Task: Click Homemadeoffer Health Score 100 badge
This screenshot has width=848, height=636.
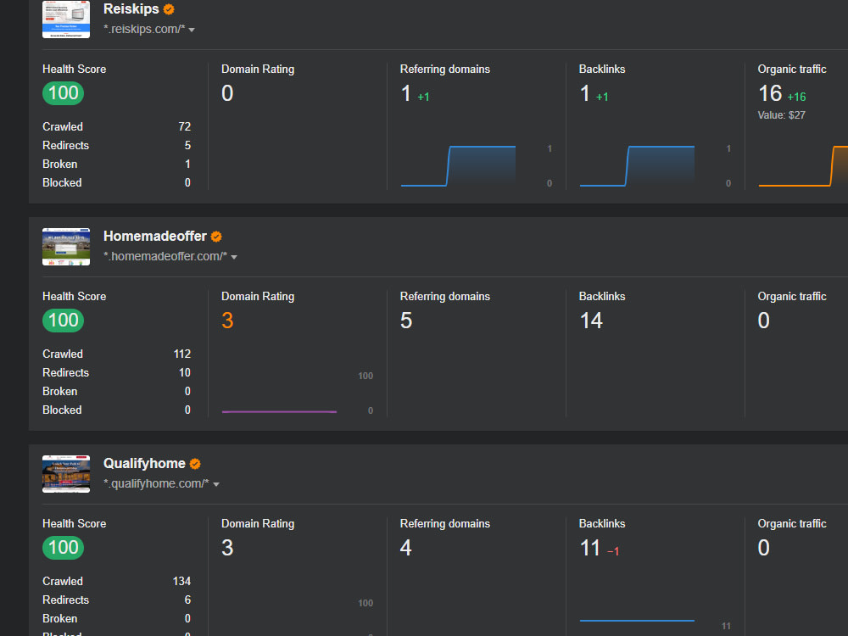Action: tap(64, 321)
